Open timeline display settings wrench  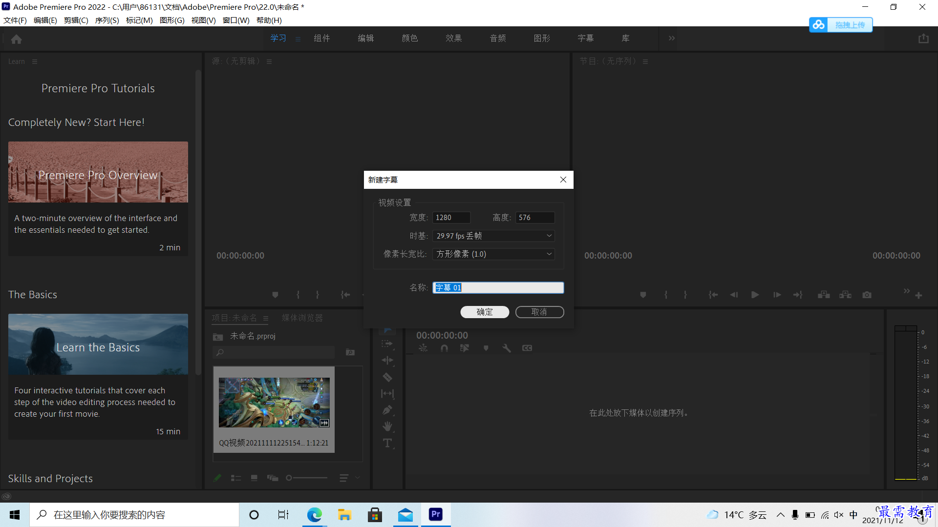point(506,348)
